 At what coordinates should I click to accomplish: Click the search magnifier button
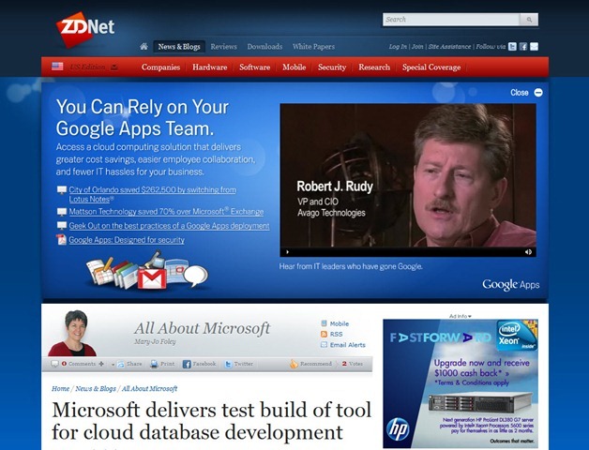pyautogui.click(x=530, y=19)
